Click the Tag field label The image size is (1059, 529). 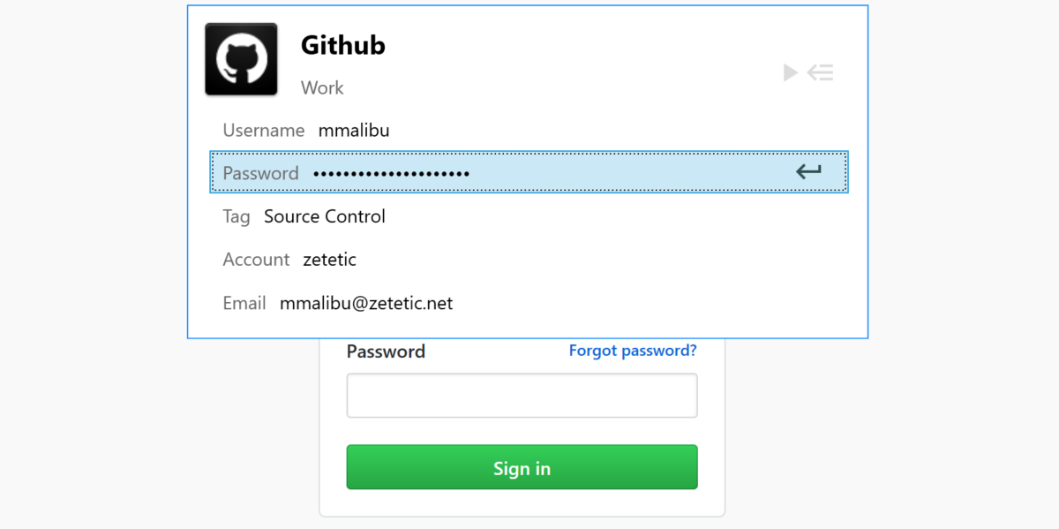tap(237, 216)
